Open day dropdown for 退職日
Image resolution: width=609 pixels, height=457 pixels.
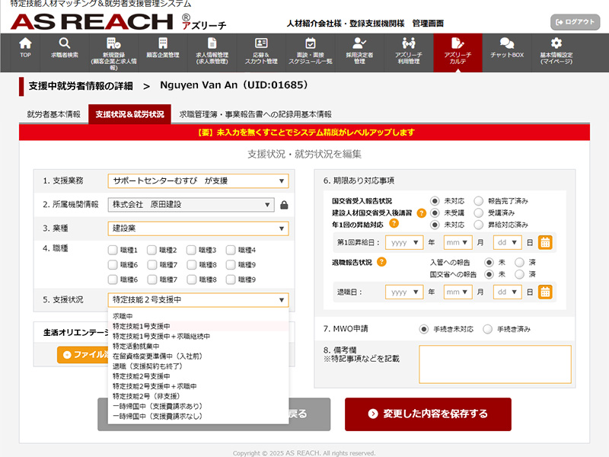point(507,292)
